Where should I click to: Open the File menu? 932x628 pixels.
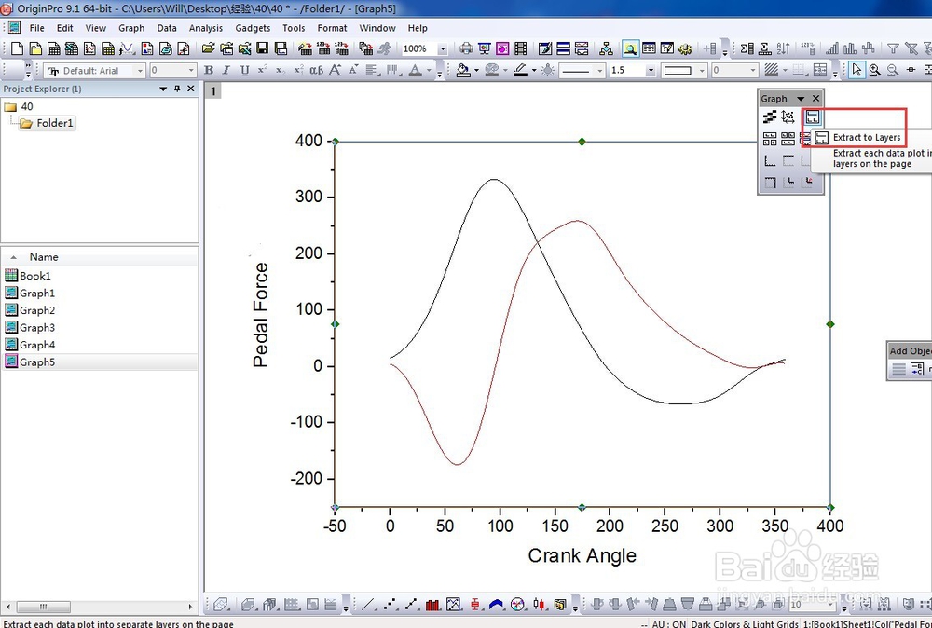click(37, 28)
